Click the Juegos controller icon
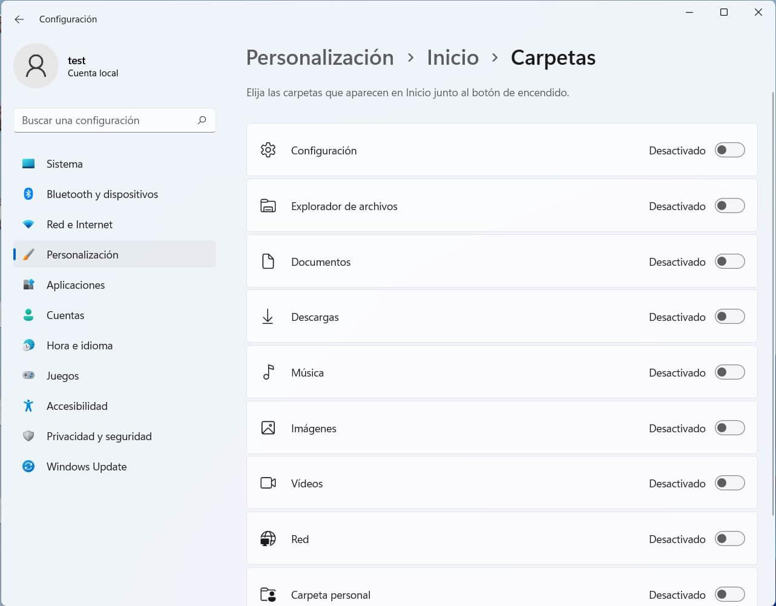The width and height of the screenshot is (776, 606). tap(28, 375)
